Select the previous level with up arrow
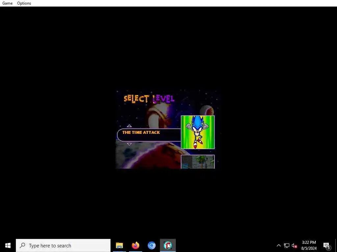 click(129, 126)
